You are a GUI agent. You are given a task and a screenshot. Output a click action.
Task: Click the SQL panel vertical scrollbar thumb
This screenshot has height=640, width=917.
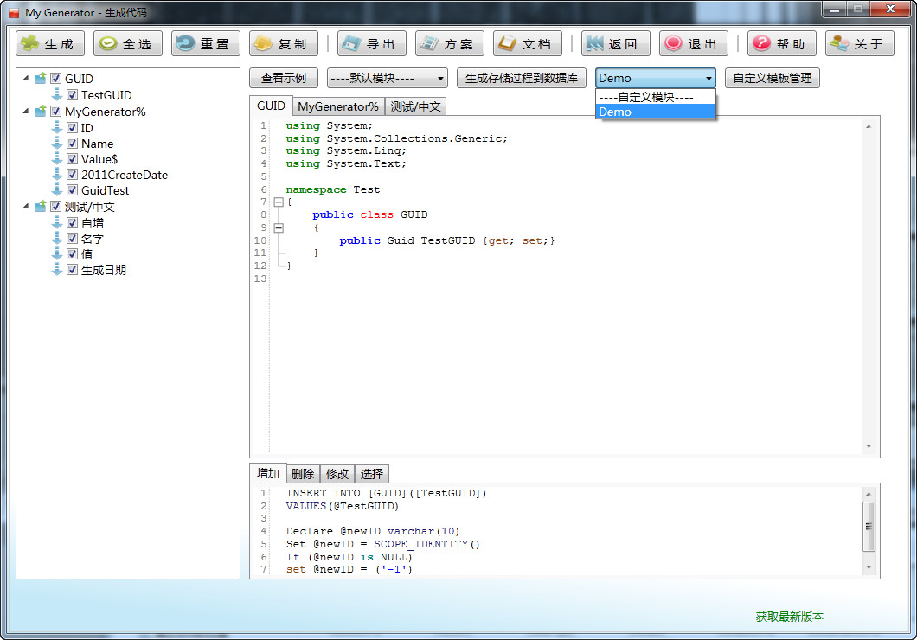pyautogui.click(x=869, y=526)
